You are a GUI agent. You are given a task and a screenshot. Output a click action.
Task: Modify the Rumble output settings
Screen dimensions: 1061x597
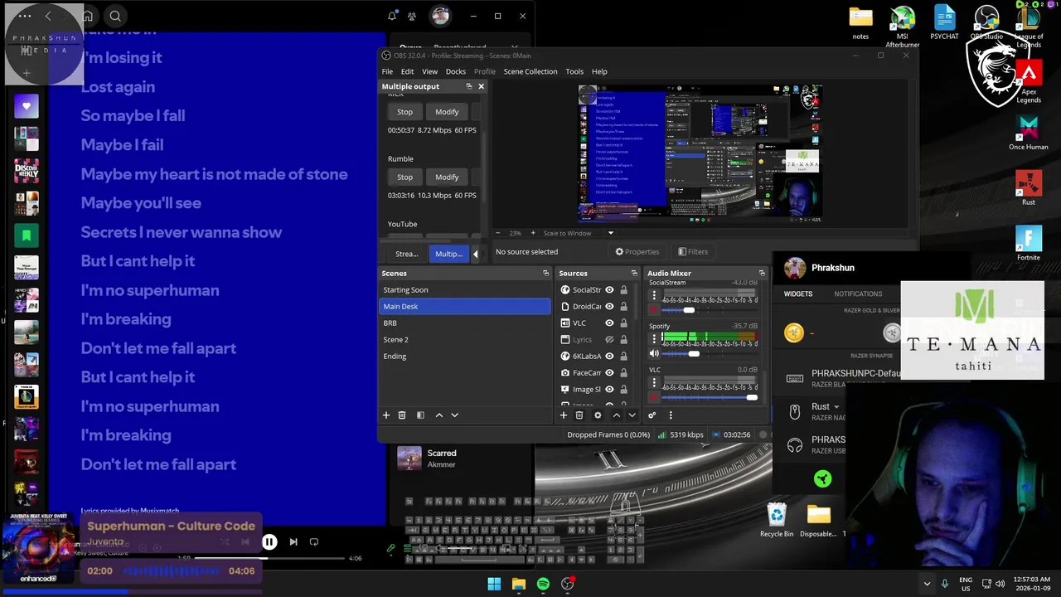click(x=447, y=177)
